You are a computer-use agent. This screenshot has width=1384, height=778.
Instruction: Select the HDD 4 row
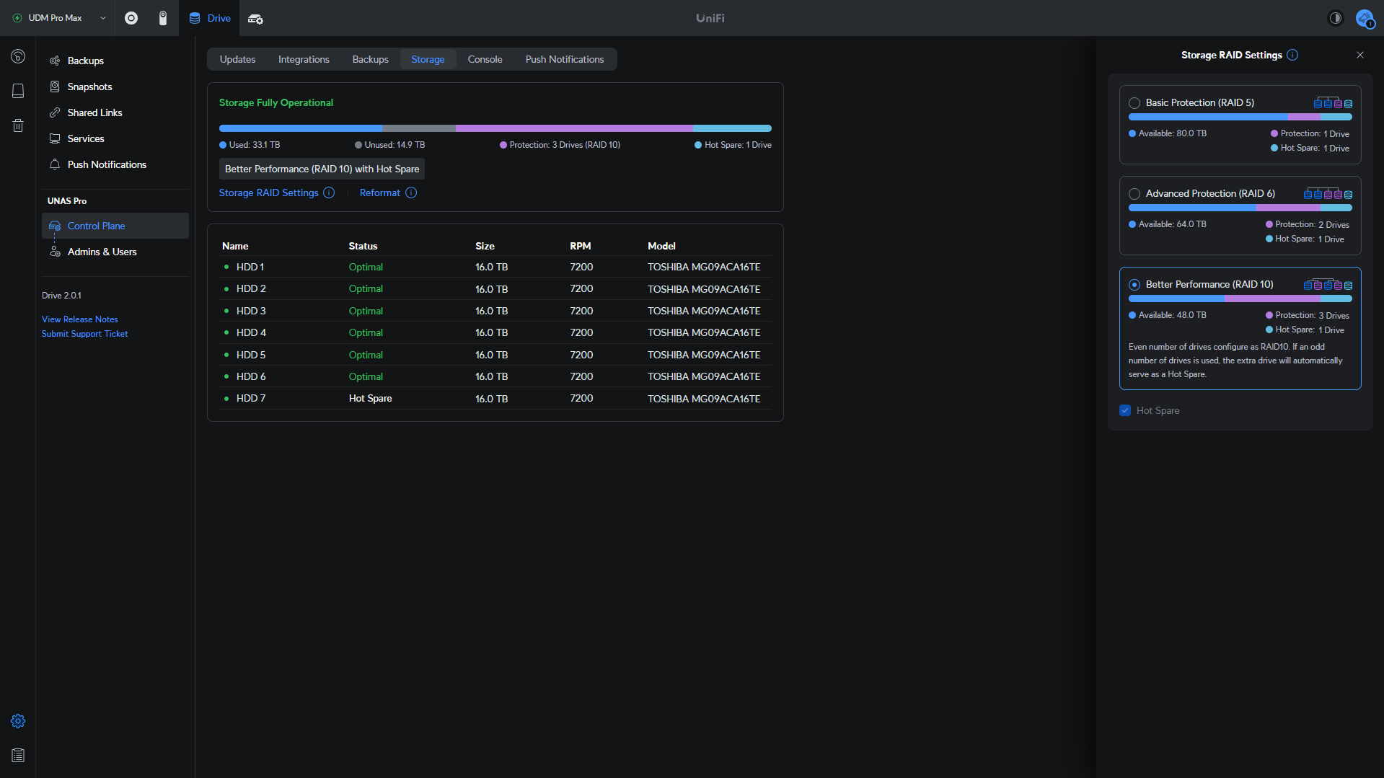[x=495, y=332]
